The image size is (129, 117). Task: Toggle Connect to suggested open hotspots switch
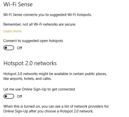coord(9,48)
